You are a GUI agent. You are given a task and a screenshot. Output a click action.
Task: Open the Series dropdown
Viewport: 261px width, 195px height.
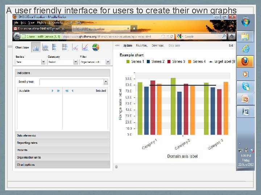43,62
